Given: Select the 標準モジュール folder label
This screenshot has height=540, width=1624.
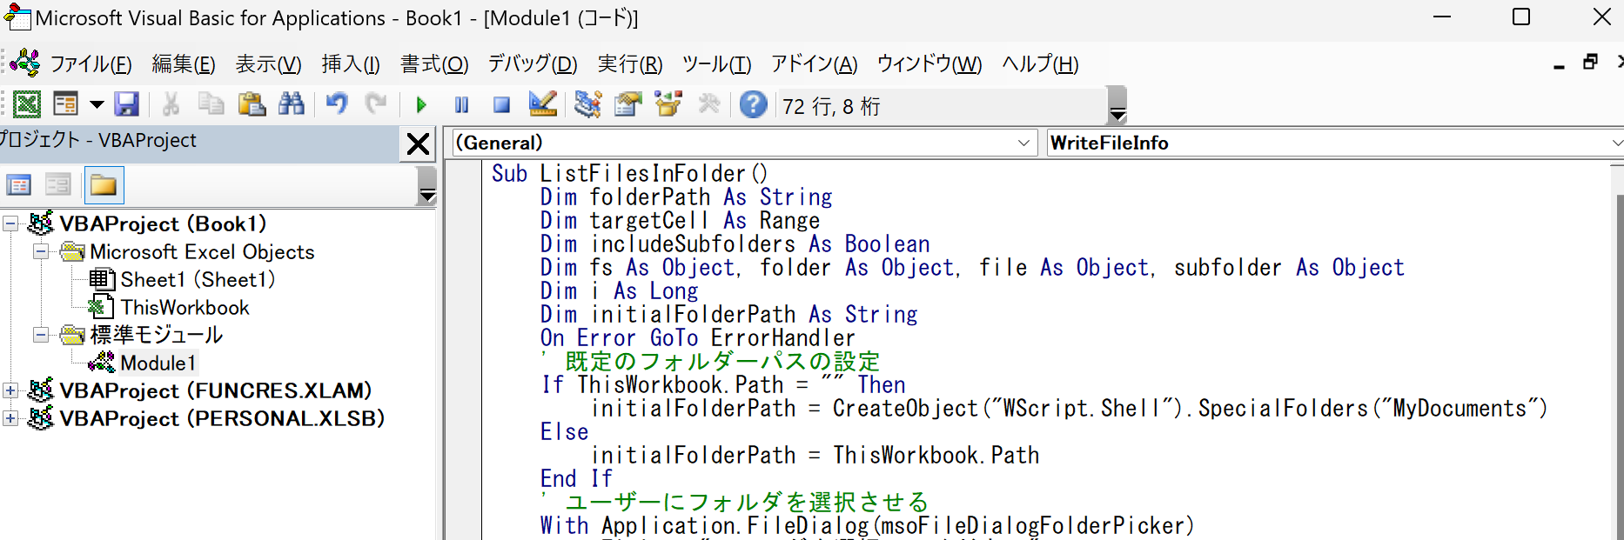Looking at the screenshot, I should [157, 336].
